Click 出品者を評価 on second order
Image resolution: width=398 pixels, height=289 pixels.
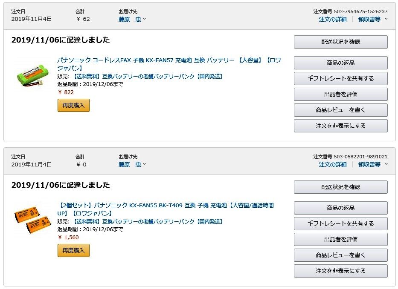[340, 239]
